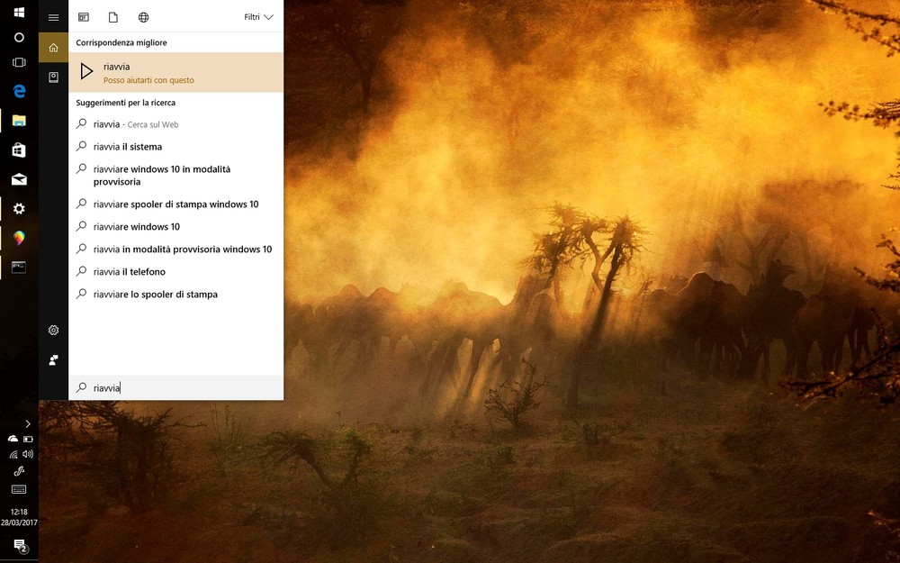The width and height of the screenshot is (900, 563).
Task: Click the Cortana circle on the taskbar
Action: coord(19,37)
